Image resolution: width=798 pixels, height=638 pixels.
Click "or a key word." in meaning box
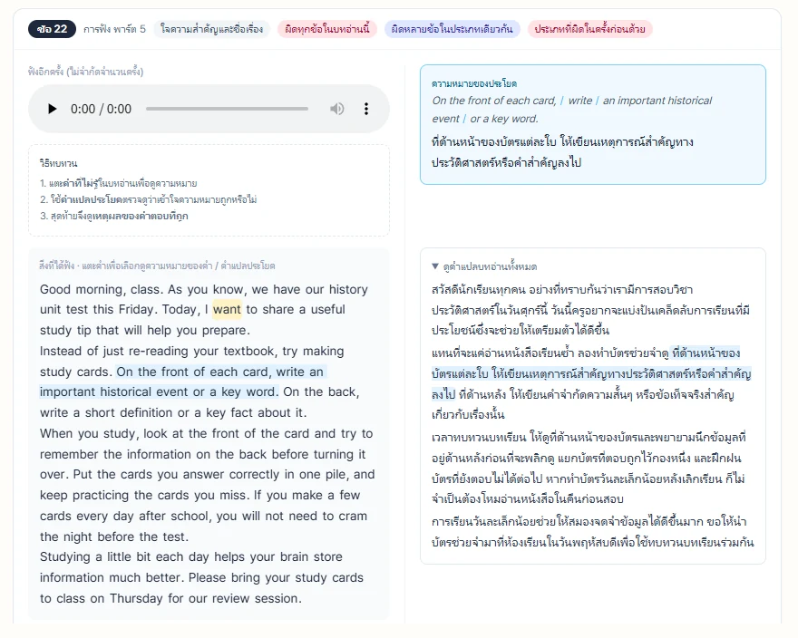504,119
